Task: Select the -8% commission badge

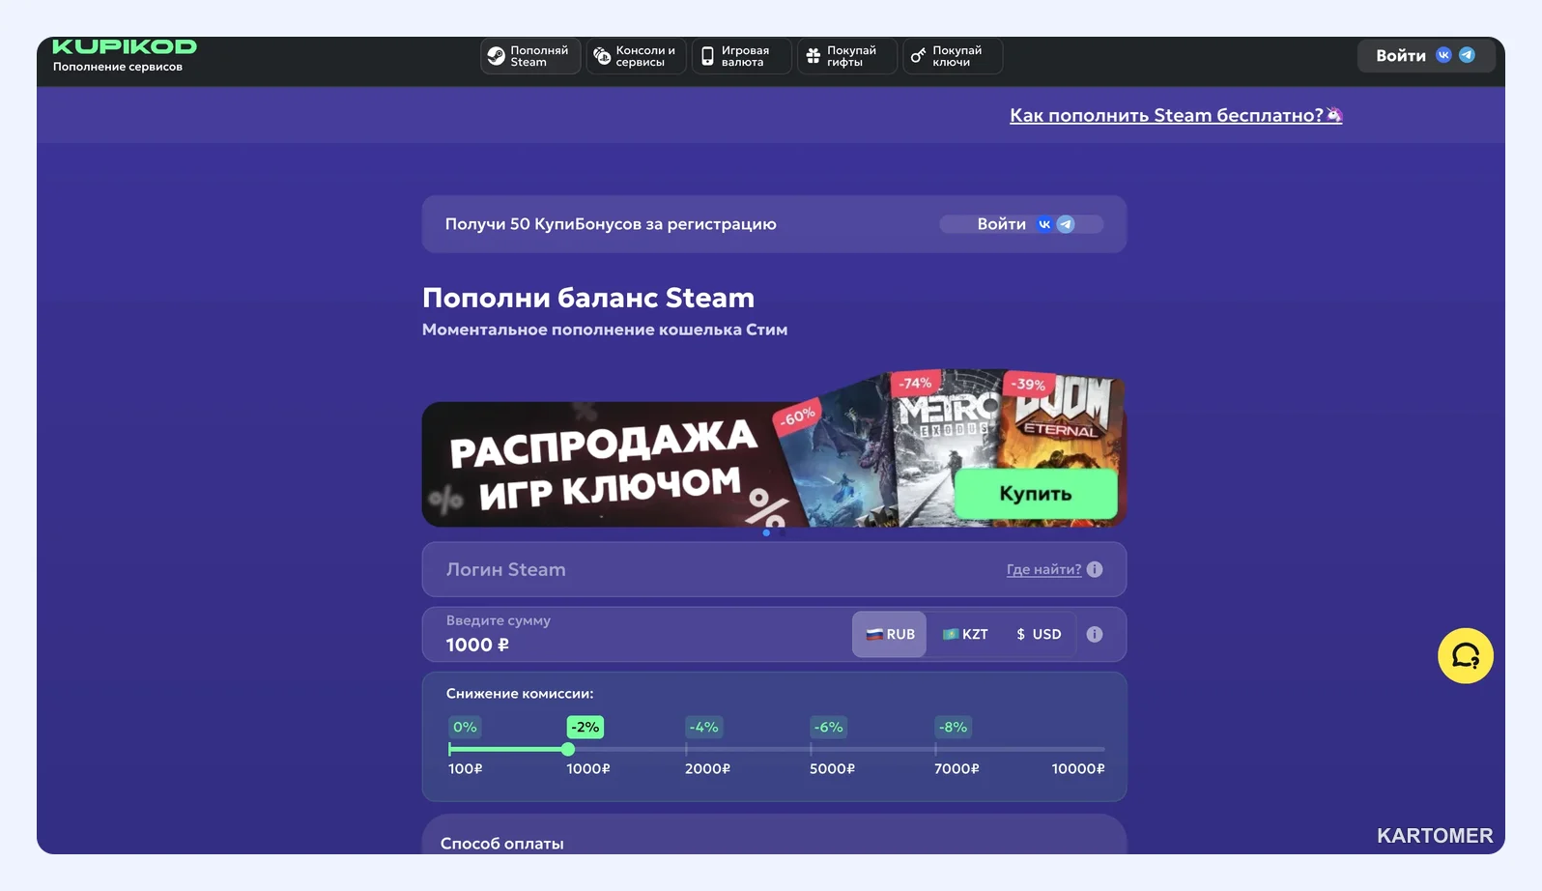Action: pos(954,727)
